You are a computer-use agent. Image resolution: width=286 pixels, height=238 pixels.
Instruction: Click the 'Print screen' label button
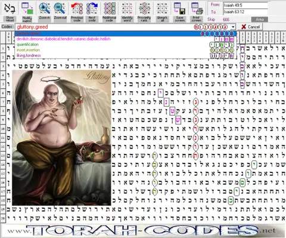pos(197,19)
